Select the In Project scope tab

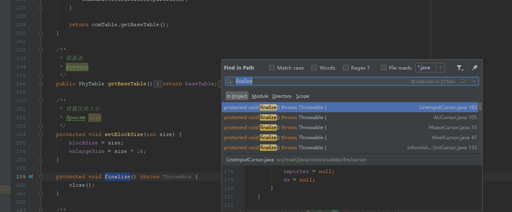(237, 96)
